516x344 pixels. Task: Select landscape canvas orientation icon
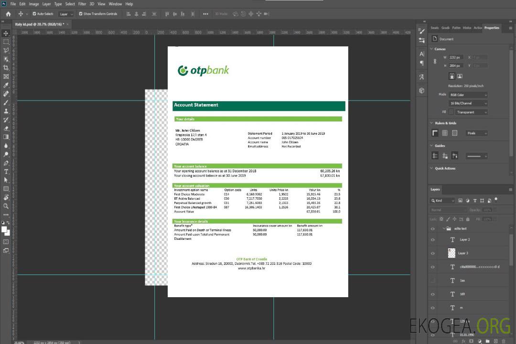coord(460,76)
